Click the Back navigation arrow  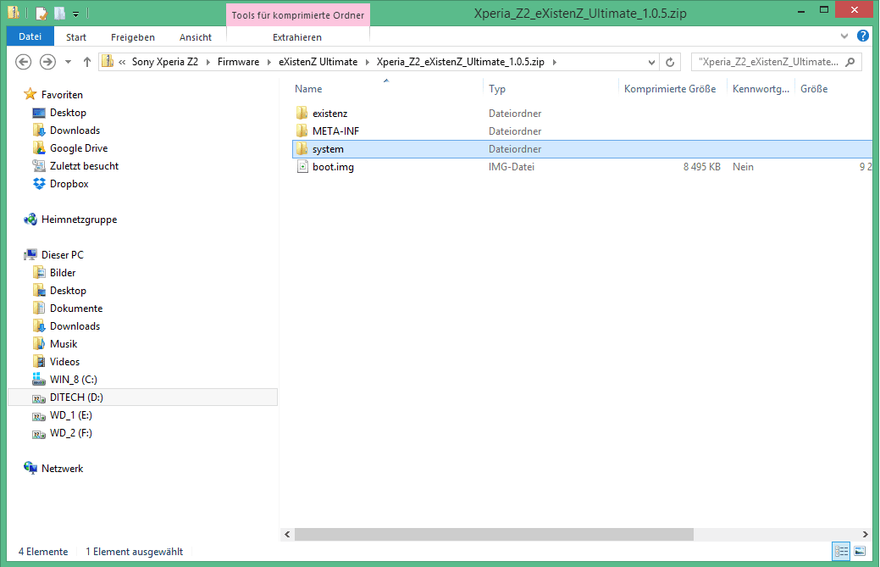[24, 62]
